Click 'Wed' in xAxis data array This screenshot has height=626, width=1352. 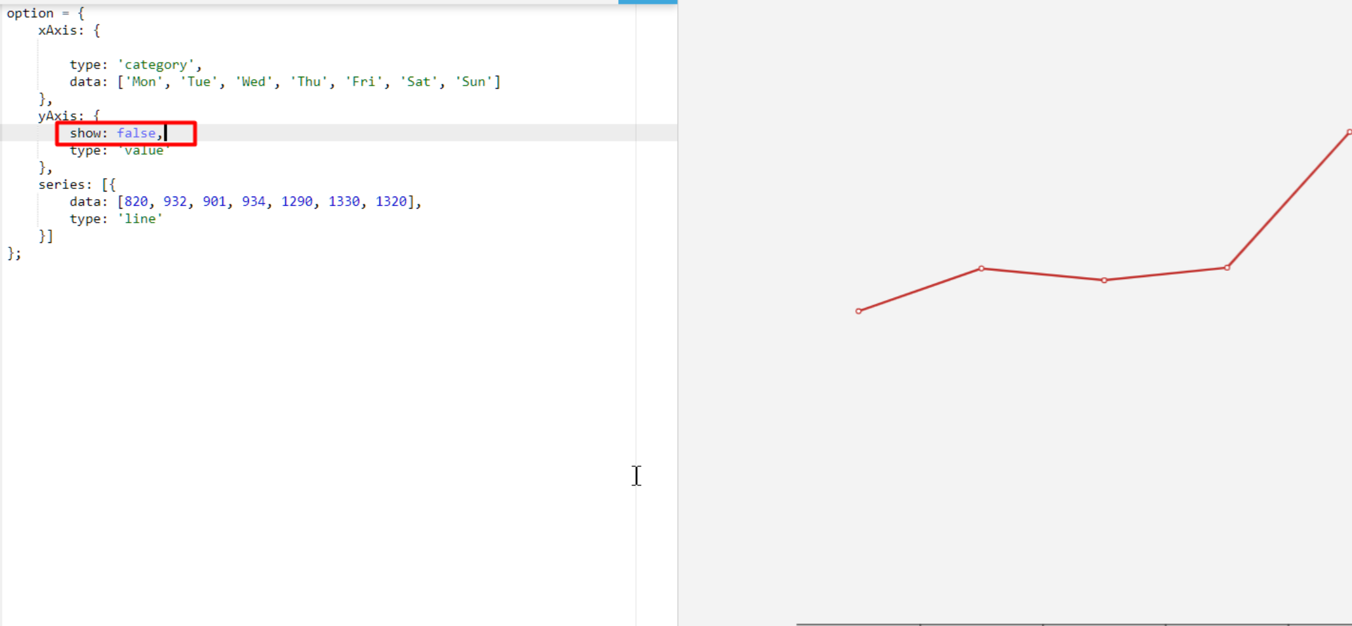tap(254, 82)
